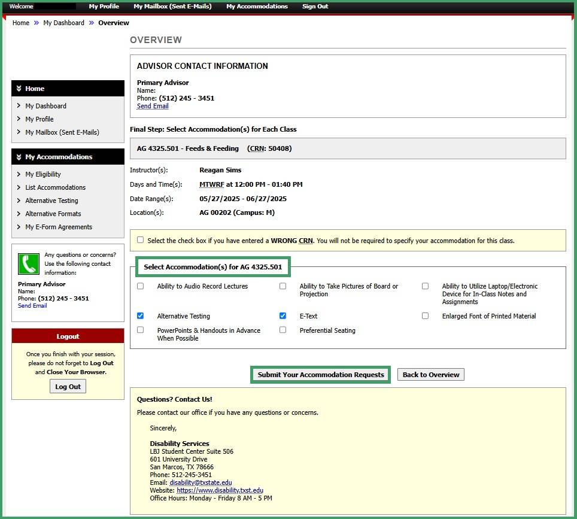Image resolution: width=577 pixels, height=519 pixels.
Task: Collapse the Home section double-chevron icon
Action: 19,89
